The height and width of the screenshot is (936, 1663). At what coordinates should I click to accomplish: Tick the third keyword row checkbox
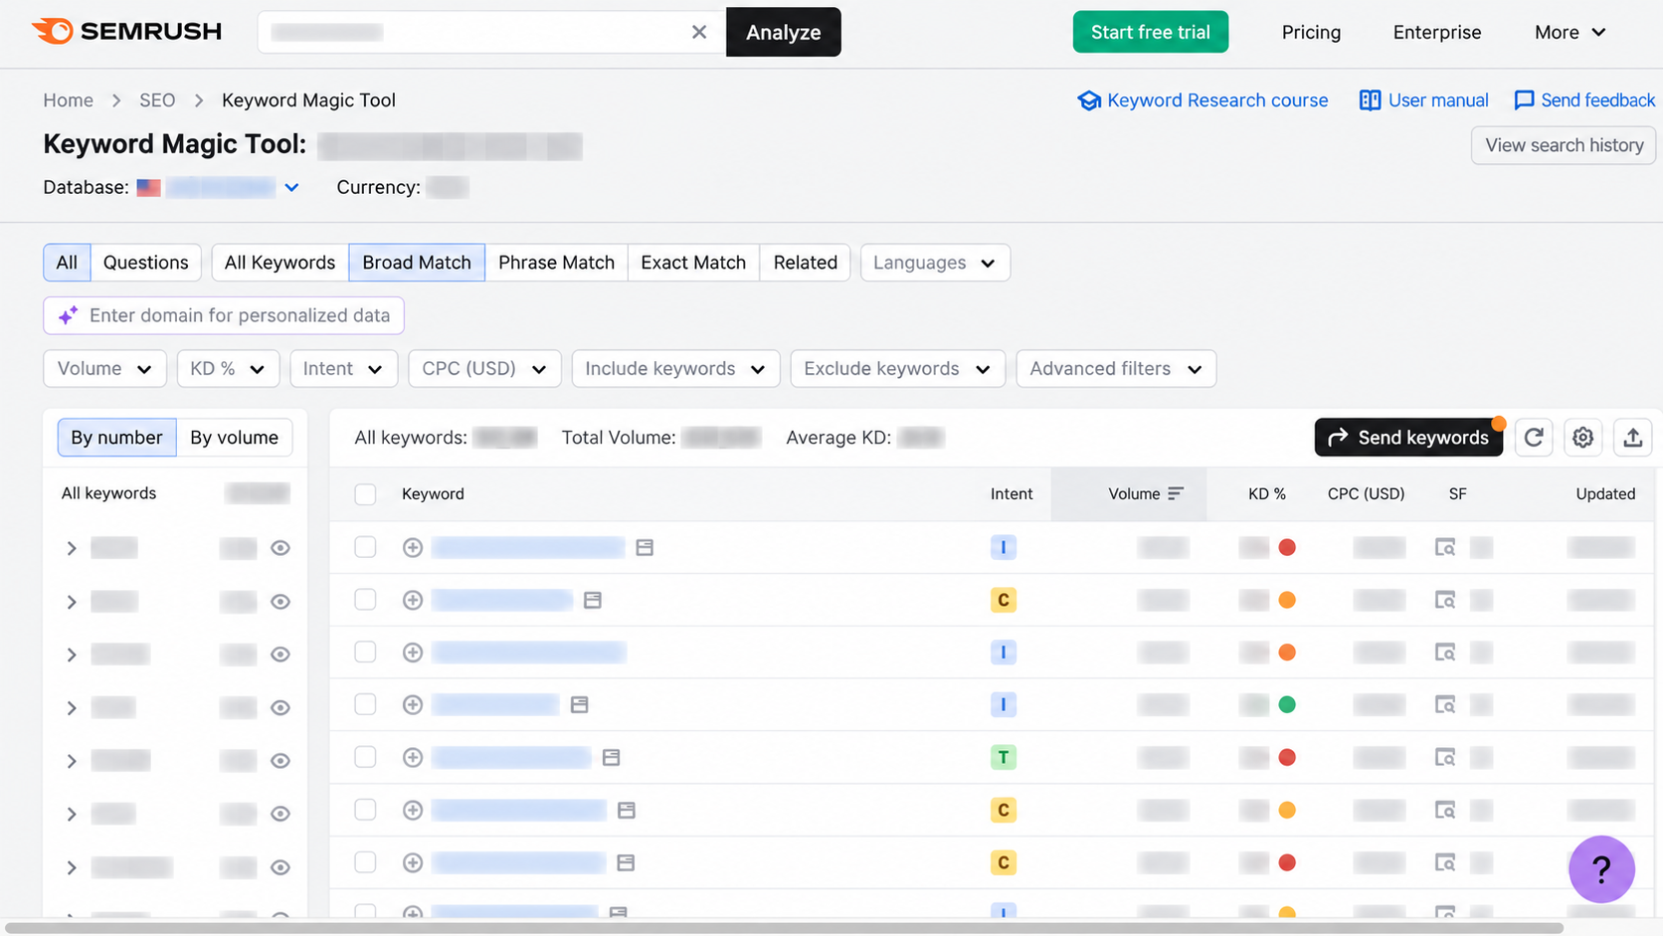365,653
